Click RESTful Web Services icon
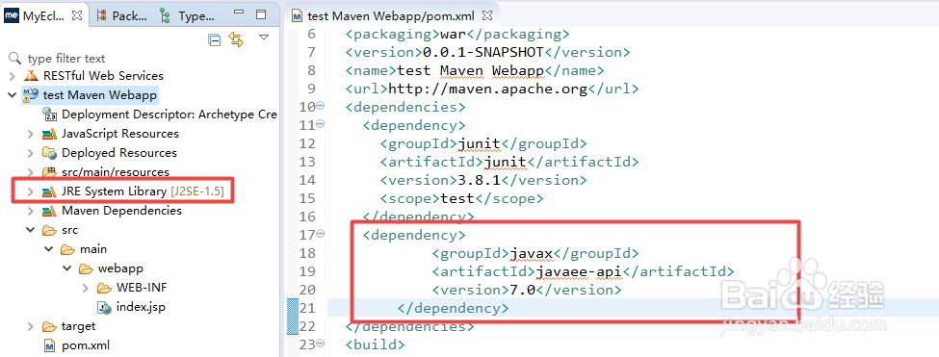This screenshot has width=939, height=357. coord(31,76)
